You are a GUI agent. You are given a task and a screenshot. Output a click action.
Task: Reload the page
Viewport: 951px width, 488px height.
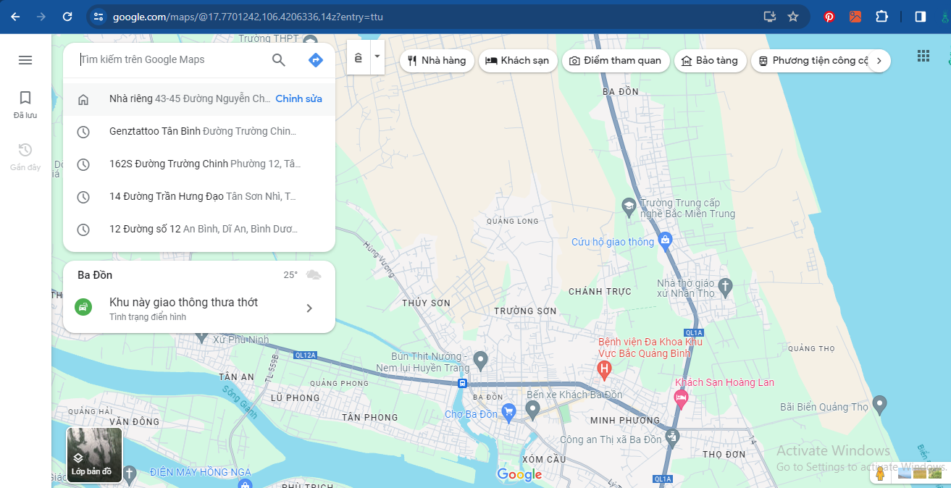(67, 17)
